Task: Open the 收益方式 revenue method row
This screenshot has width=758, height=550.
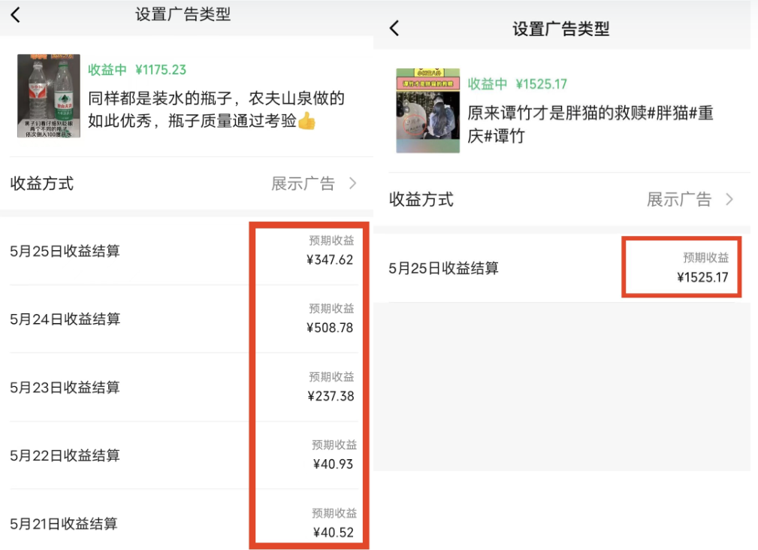Action: click(41, 183)
